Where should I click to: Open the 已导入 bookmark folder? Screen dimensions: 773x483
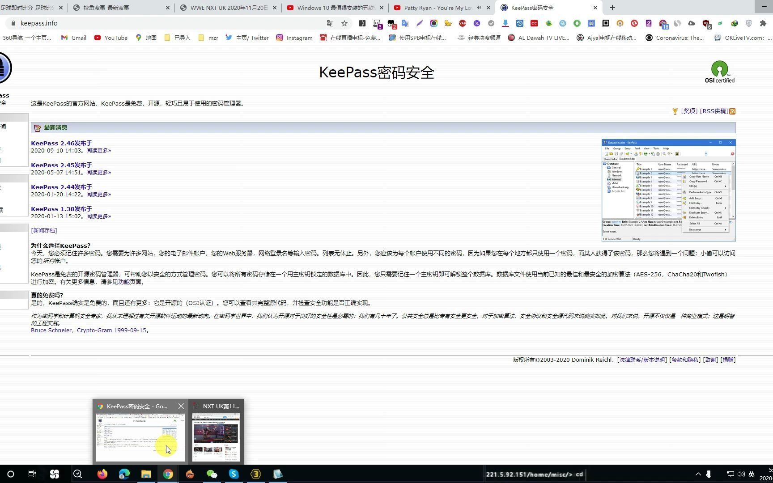point(177,38)
